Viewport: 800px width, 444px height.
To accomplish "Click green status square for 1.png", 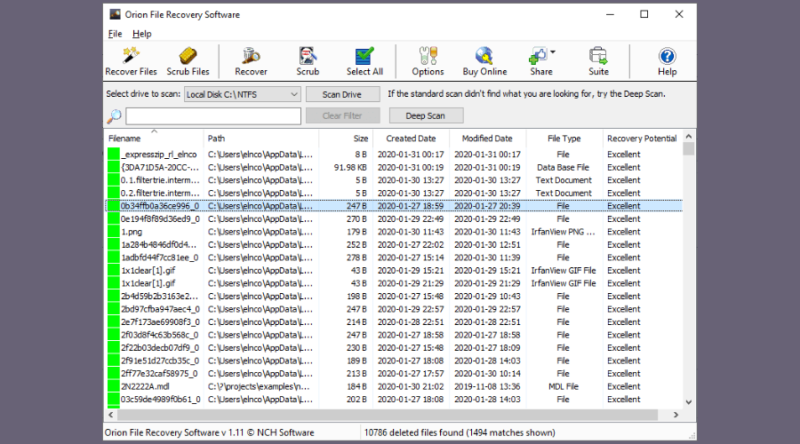I will coord(113,232).
